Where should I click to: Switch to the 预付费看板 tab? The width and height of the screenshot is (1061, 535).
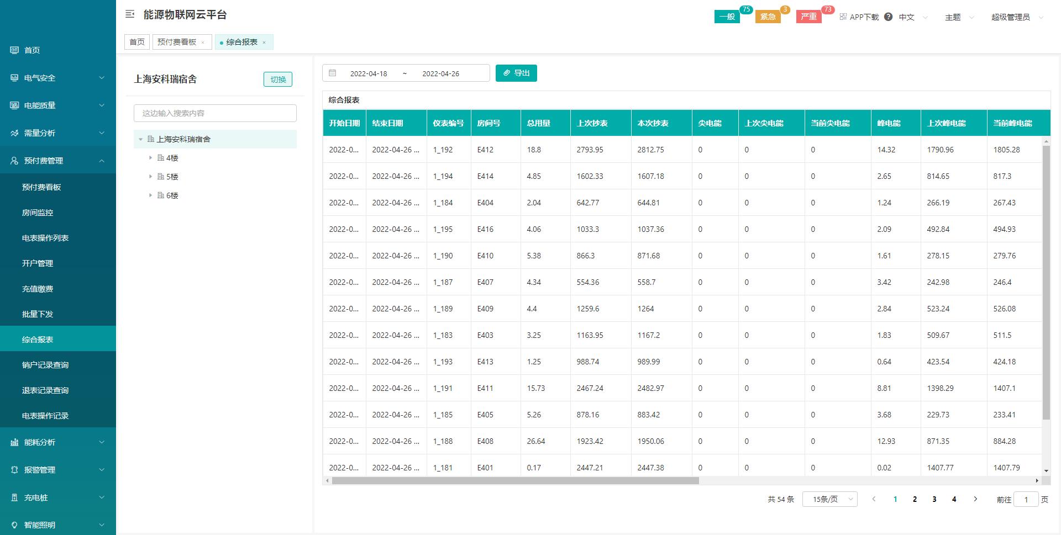177,41
